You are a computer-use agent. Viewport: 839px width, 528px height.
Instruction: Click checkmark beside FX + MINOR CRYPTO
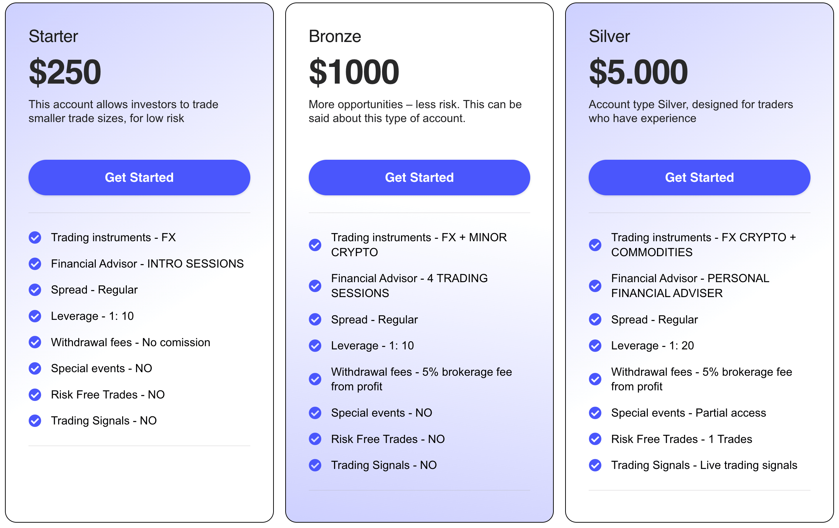click(315, 245)
